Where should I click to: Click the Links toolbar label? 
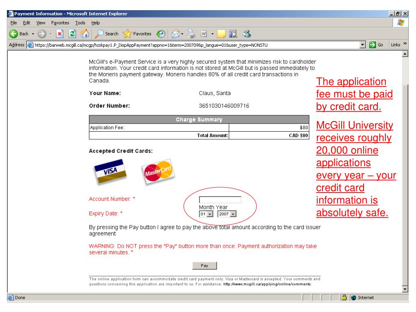(395, 45)
